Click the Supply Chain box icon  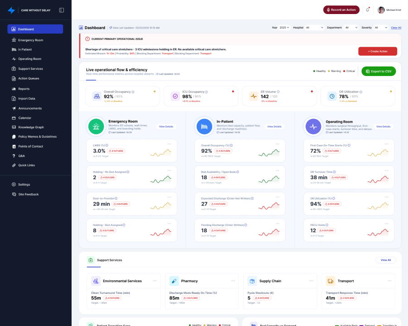pyautogui.click(x=252, y=281)
